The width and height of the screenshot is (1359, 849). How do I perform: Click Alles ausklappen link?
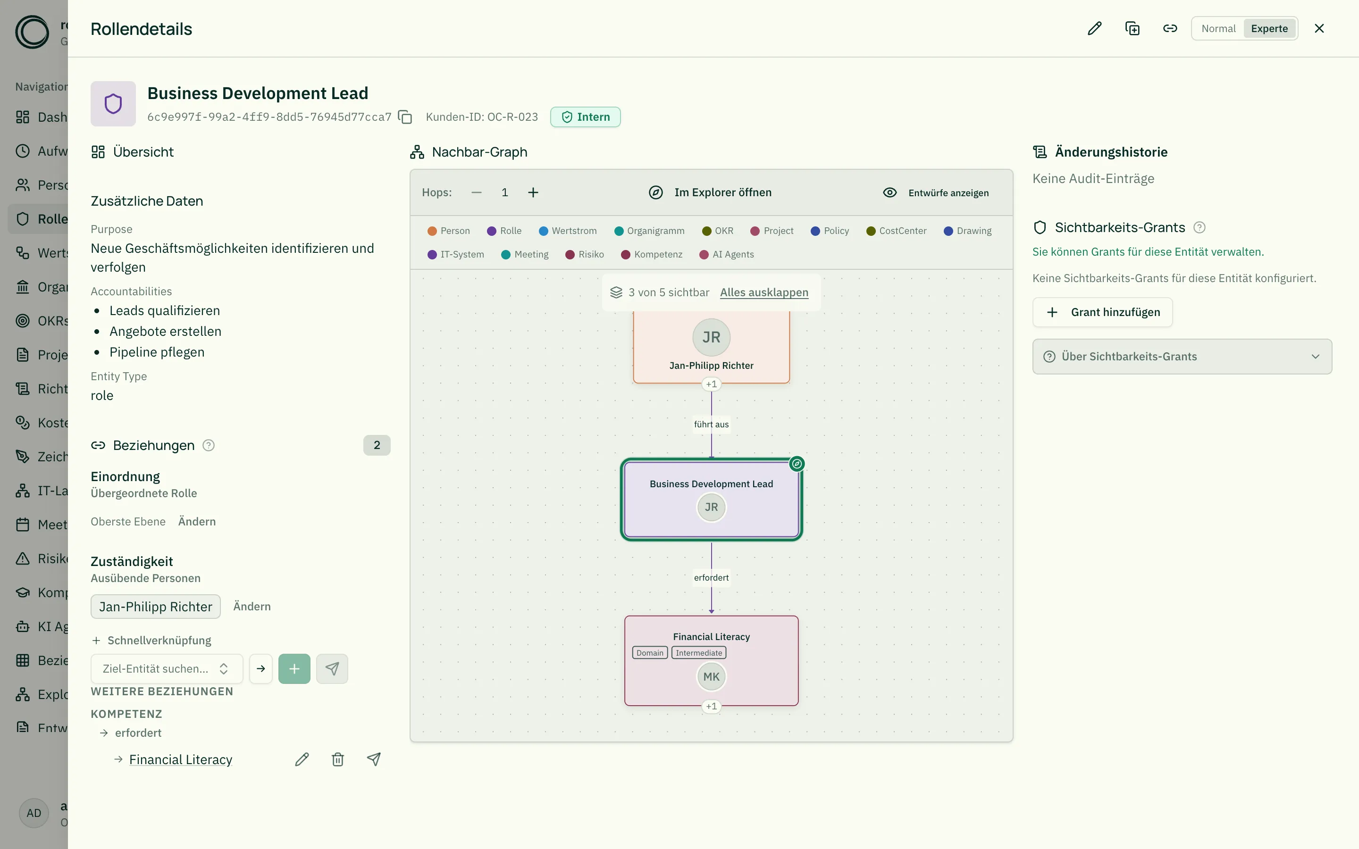click(x=764, y=292)
